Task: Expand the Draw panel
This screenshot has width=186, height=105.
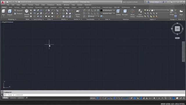Action: [50, 19]
